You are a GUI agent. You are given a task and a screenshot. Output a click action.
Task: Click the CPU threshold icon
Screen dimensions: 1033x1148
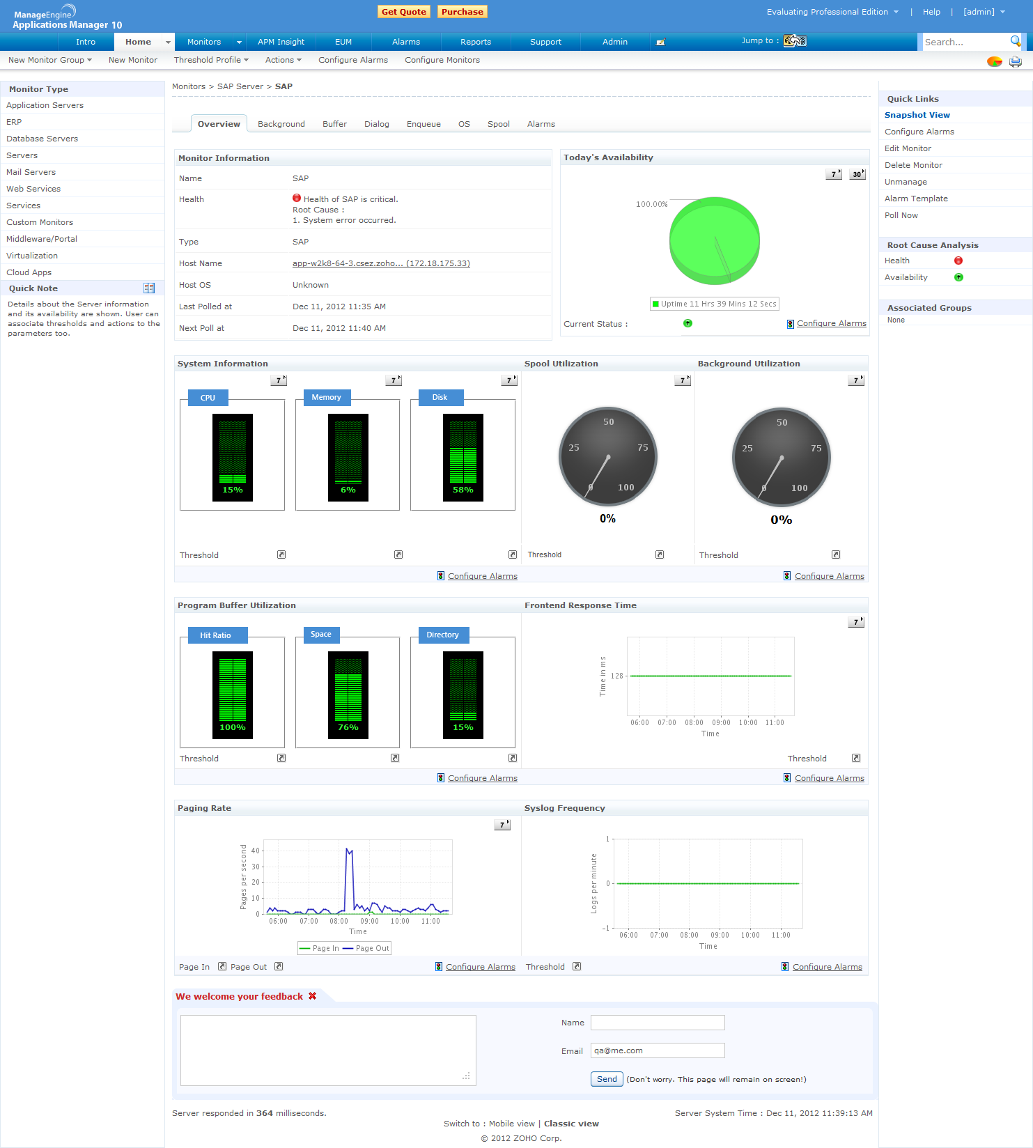(x=281, y=554)
